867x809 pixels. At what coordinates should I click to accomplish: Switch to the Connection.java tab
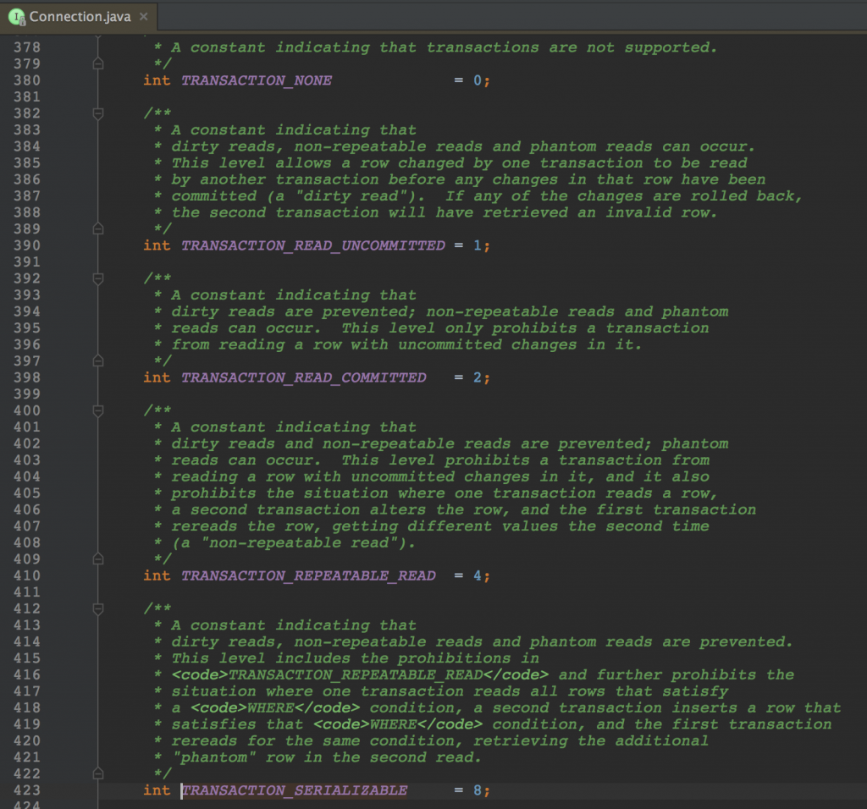point(79,17)
